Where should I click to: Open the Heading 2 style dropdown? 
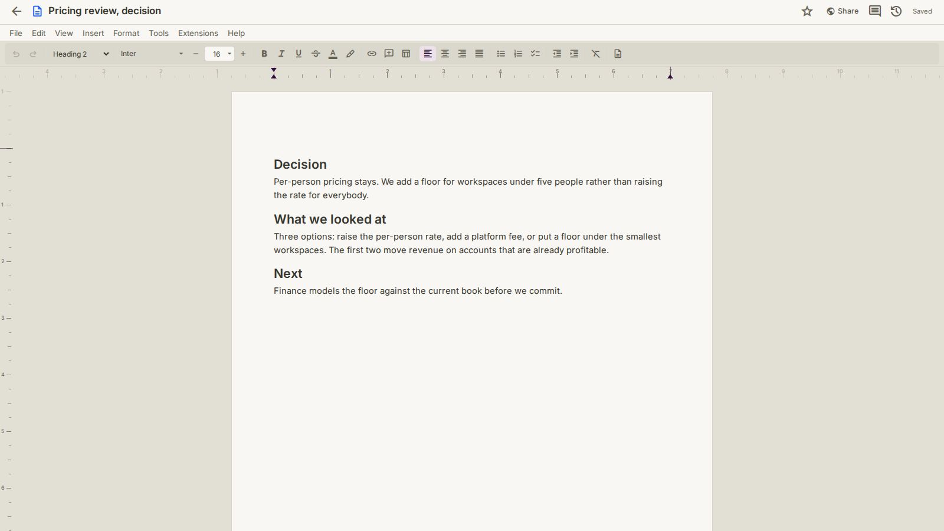(80, 54)
